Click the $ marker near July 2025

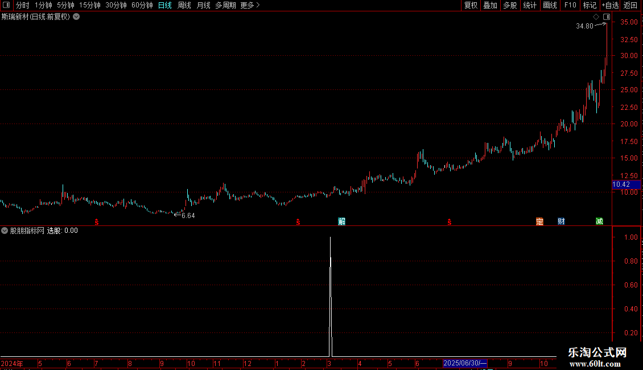tap(450, 222)
